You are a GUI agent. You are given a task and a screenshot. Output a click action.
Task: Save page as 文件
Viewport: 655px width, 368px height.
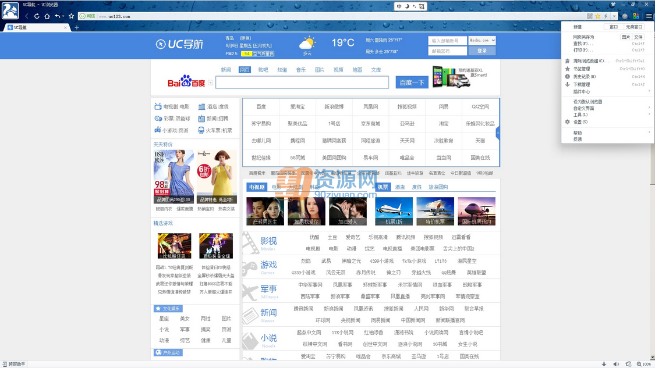click(x=638, y=37)
